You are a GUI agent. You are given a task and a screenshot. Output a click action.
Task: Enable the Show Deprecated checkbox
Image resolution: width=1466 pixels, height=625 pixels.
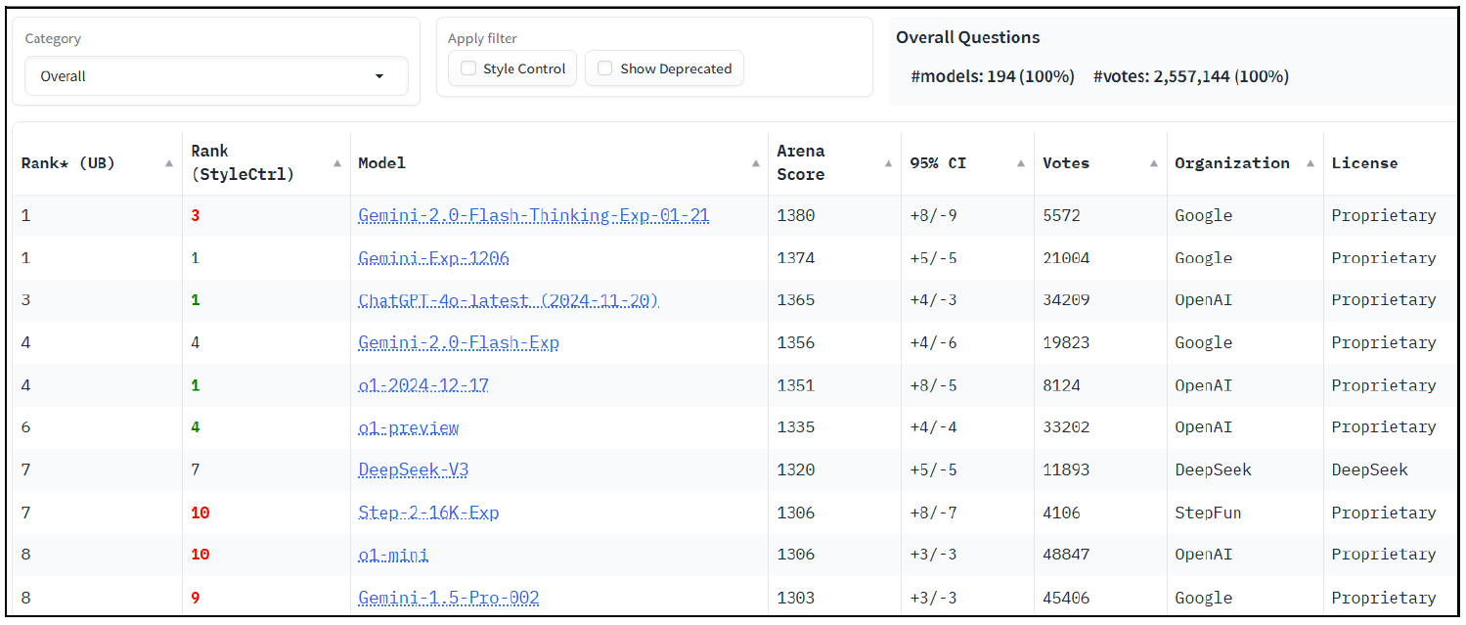click(604, 68)
